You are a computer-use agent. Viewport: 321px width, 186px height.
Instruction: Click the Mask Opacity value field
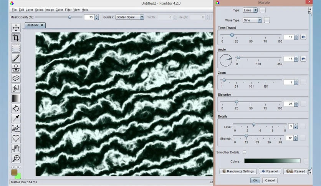point(89,17)
